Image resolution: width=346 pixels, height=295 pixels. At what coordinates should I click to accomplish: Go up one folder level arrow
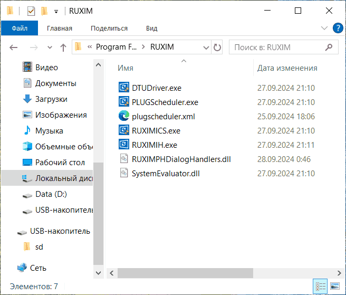[63, 47]
